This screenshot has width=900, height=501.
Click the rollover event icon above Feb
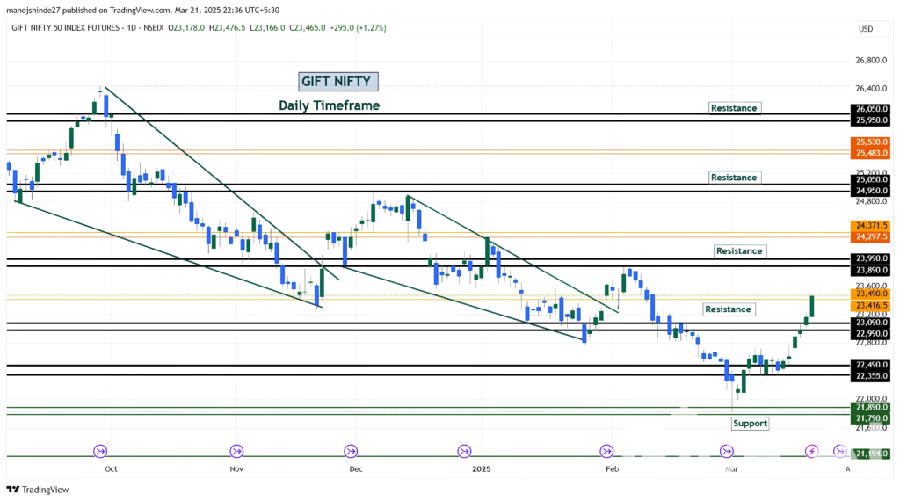point(606,452)
